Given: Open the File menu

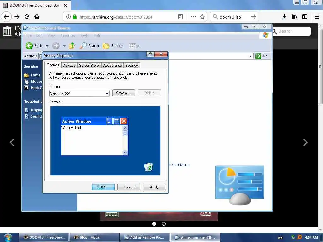Looking at the screenshot, I should click(x=28, y=35).
